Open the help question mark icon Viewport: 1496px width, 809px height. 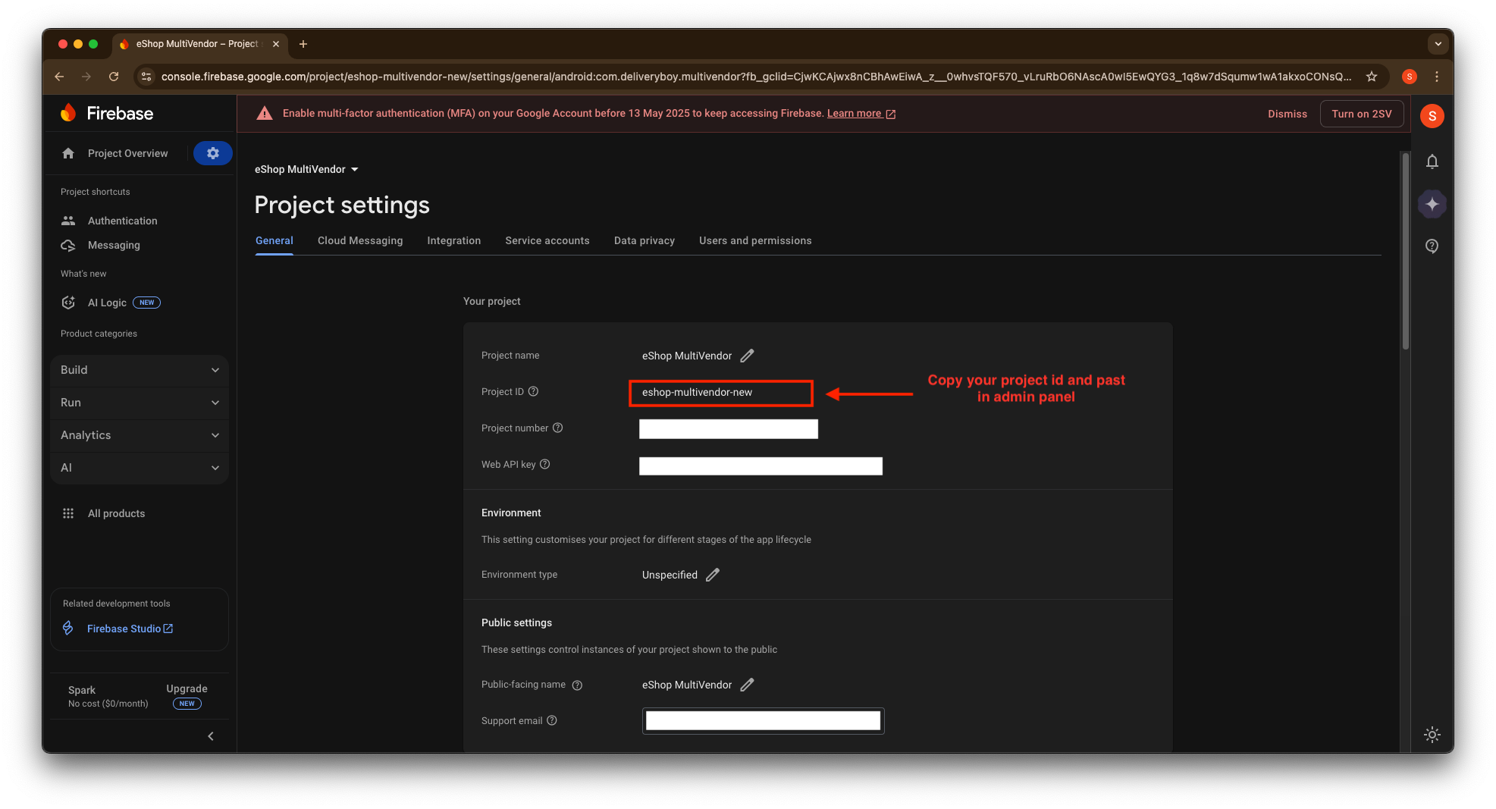pyautogui.click(x=1432, y=246)
